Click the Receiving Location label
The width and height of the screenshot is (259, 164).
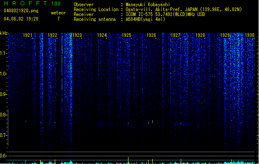pyautogui.click(x=96, y=9)
